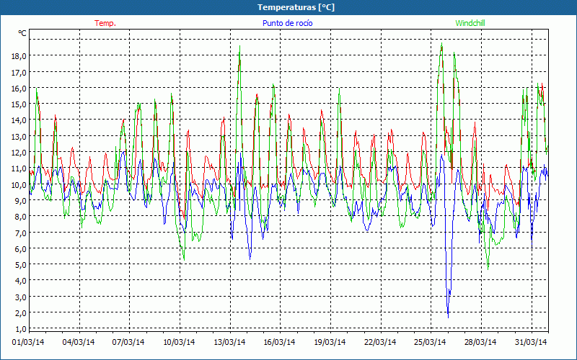577x360 pixels.
Task: Click the 19/03/14 date label
Action: (x=330, y=342)
